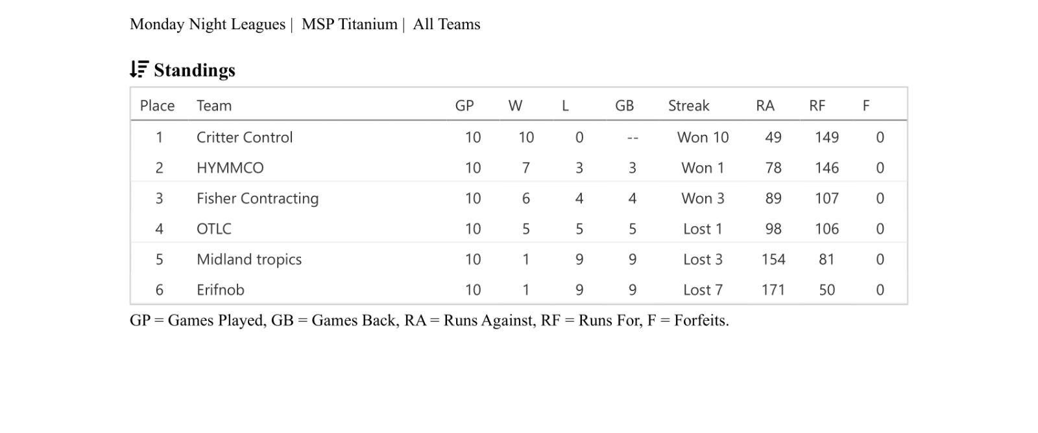The image size is (1038, 433).
Task: Select the Critter Control team name
Action: [x=245, y=137]
